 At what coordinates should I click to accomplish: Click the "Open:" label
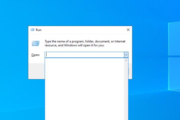[x=36, y=55]
